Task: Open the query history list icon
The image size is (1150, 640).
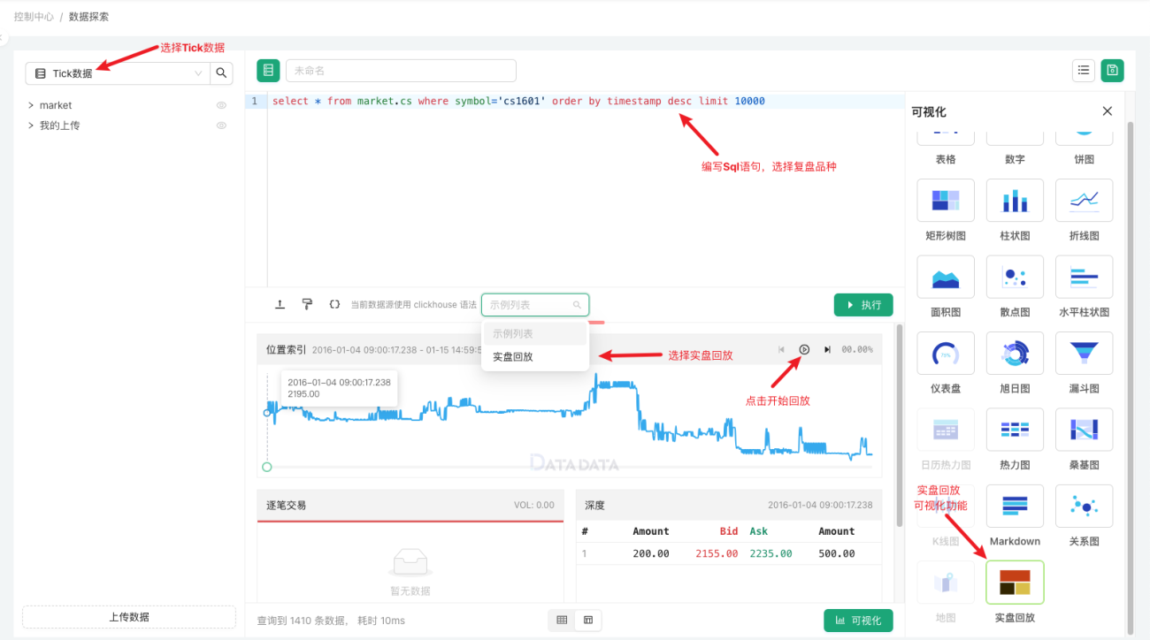Action: 1084,71
